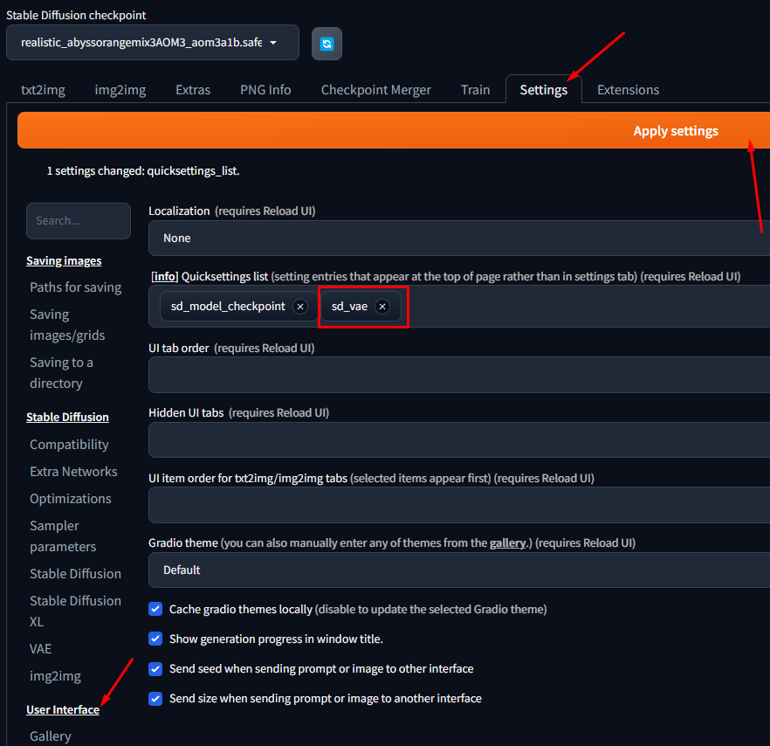Go to the PNG Info tab
Screen dimensions: 770x746
(265, 89)
